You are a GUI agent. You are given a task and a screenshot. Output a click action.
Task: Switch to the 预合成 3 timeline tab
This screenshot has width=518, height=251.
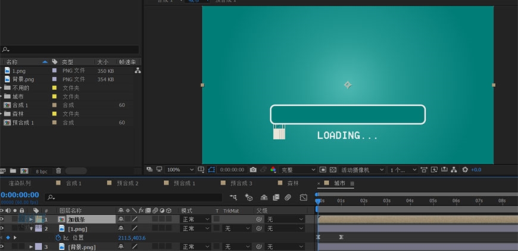(x=241, y=183)
